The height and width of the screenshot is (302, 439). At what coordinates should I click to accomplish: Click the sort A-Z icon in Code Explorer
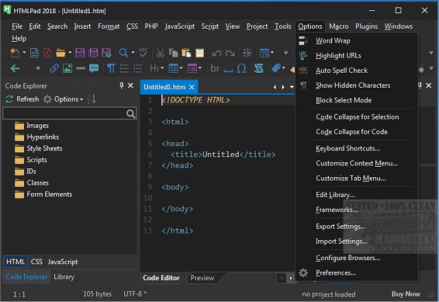92,100
